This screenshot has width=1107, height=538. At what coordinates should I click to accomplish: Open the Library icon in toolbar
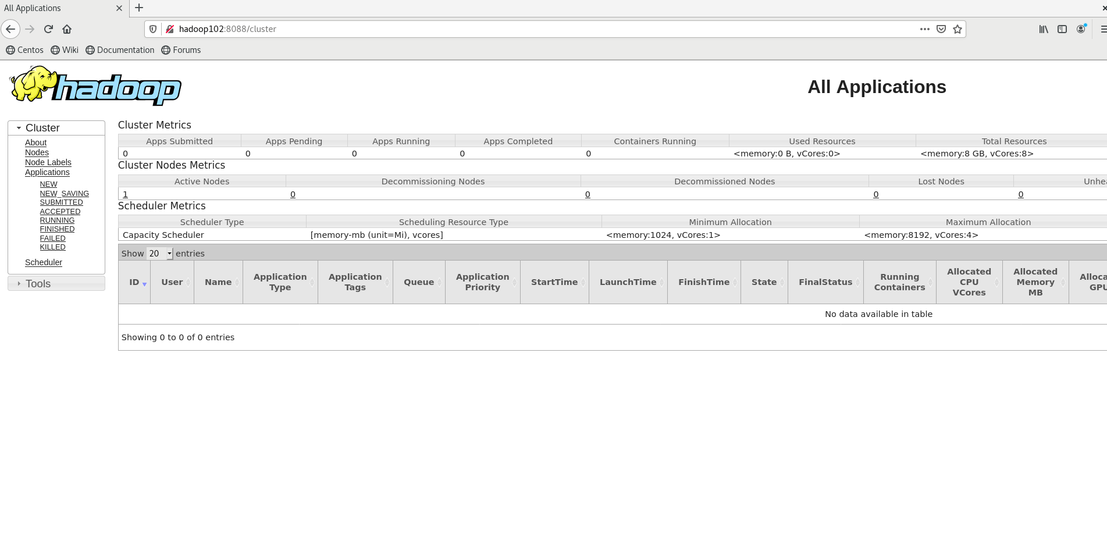pos(1044,29)
